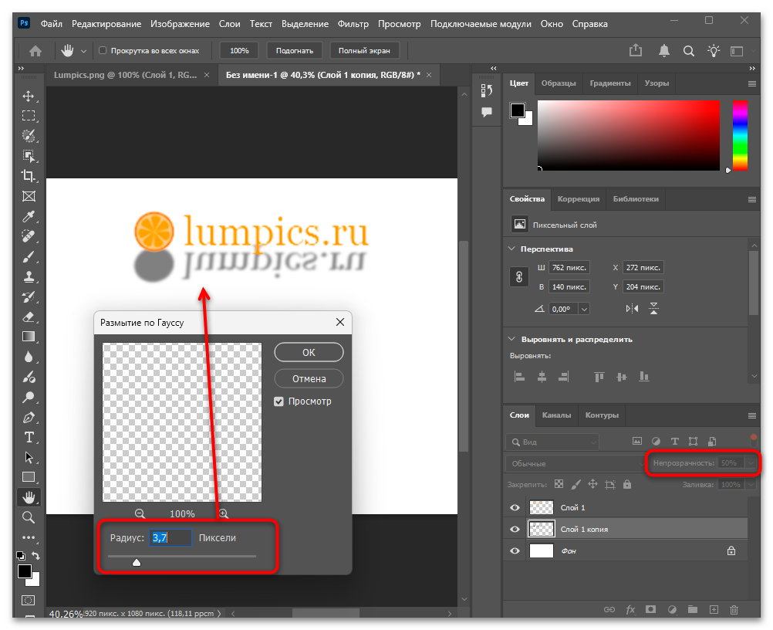773x630 pixels.
Task: Select the Frame tool
Action: click(x=29, y=196)
